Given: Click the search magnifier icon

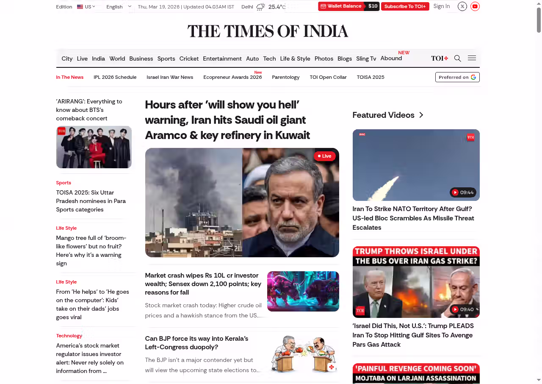Looking at the screenshot, I should tap(457, 58).
